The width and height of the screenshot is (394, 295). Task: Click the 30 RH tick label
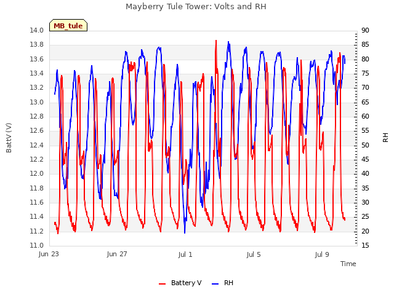[x=365, y=202]
